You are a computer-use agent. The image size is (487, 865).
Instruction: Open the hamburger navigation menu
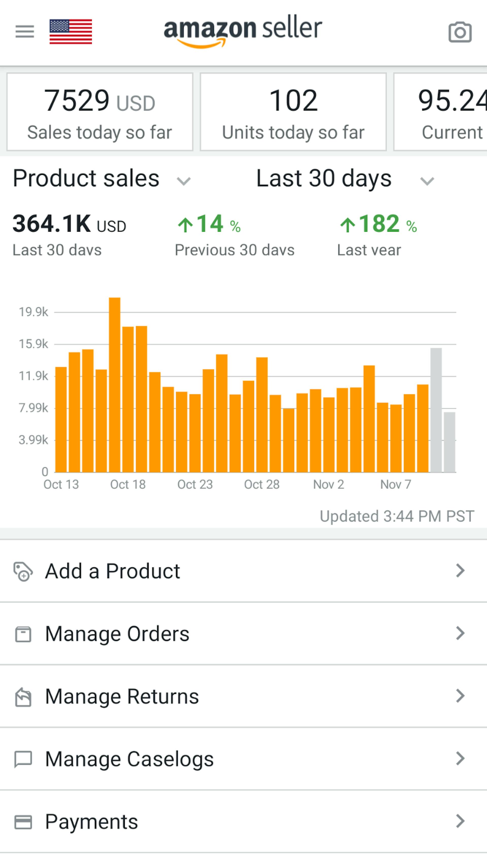click(x=25, y=32)
